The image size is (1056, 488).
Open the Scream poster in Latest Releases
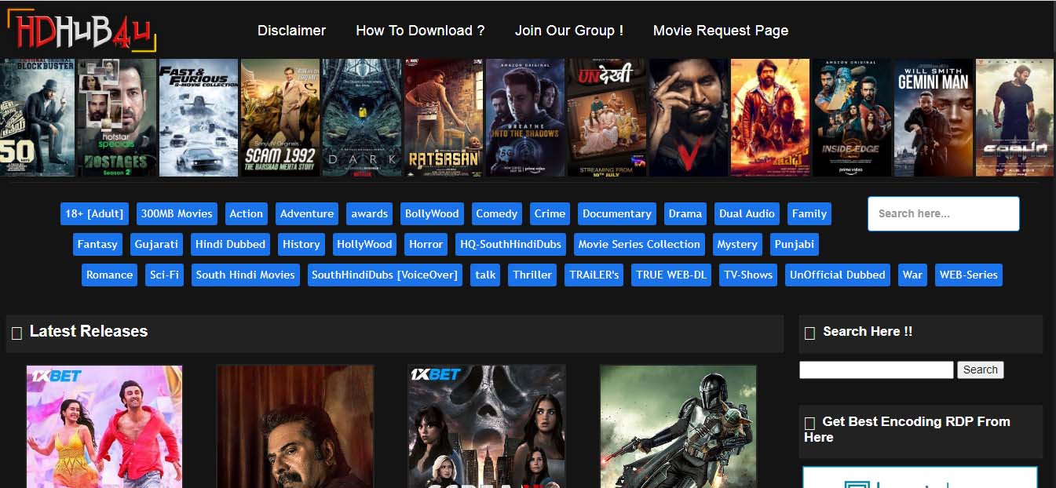487,427
